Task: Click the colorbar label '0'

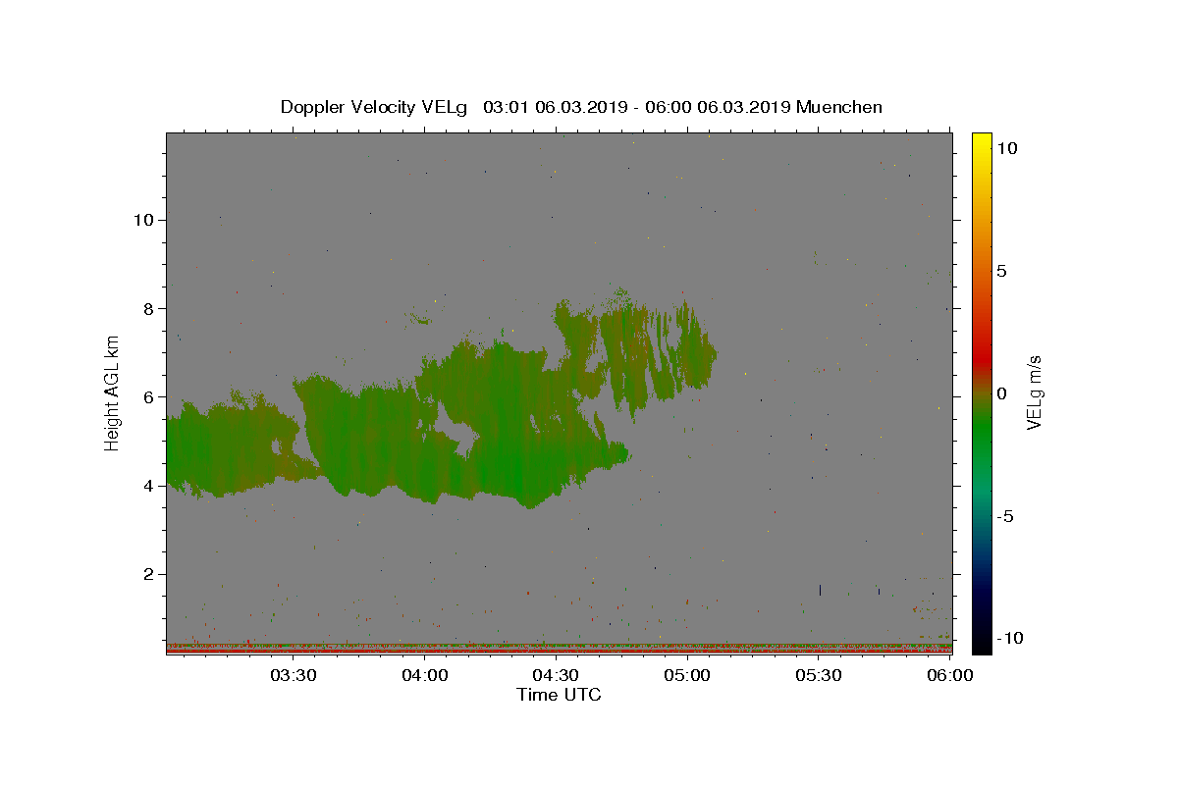Action: (1000, 393)
